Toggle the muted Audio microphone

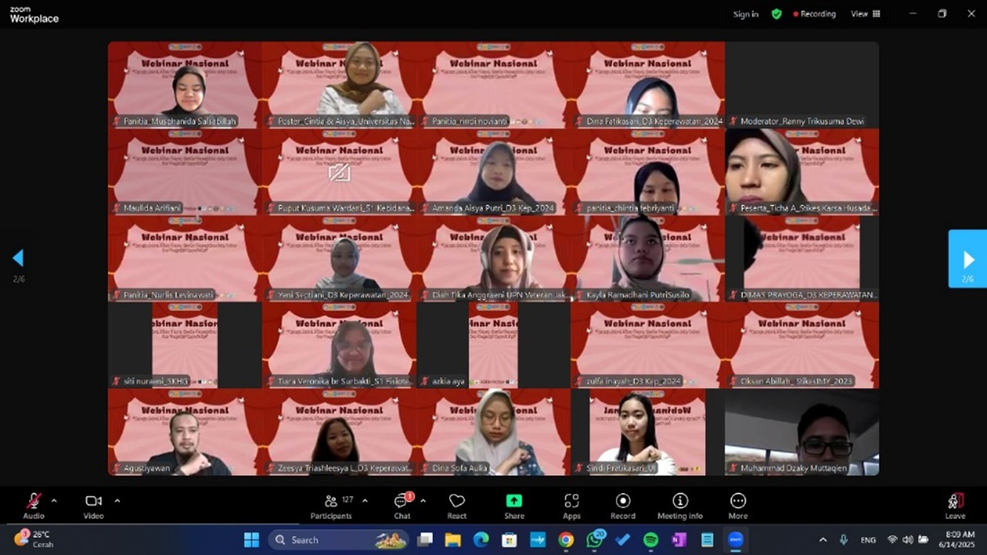pos(33,502)
